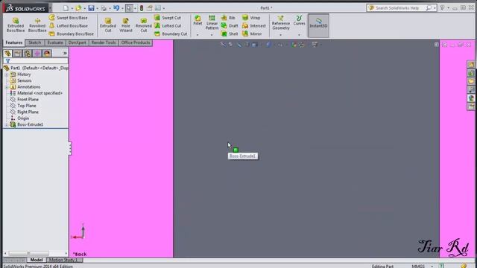Image resolution: width=477 pixels, height=268 pixels.
Task: Select the Boundary Cut tool
Action: pos(171,33)
